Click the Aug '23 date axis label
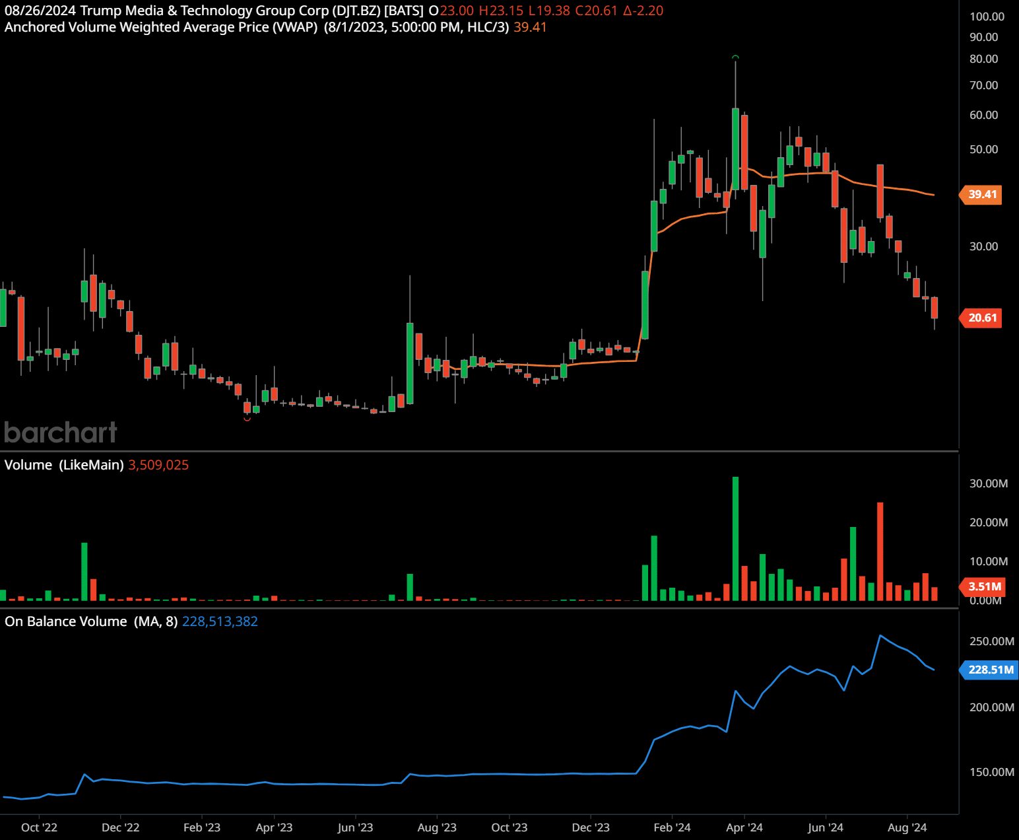Screen dimensions: 1019x840 tap(437, 827)
